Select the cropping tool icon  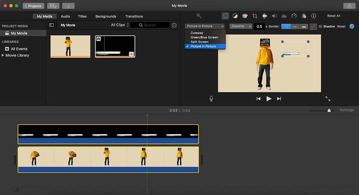click(255, 16)
